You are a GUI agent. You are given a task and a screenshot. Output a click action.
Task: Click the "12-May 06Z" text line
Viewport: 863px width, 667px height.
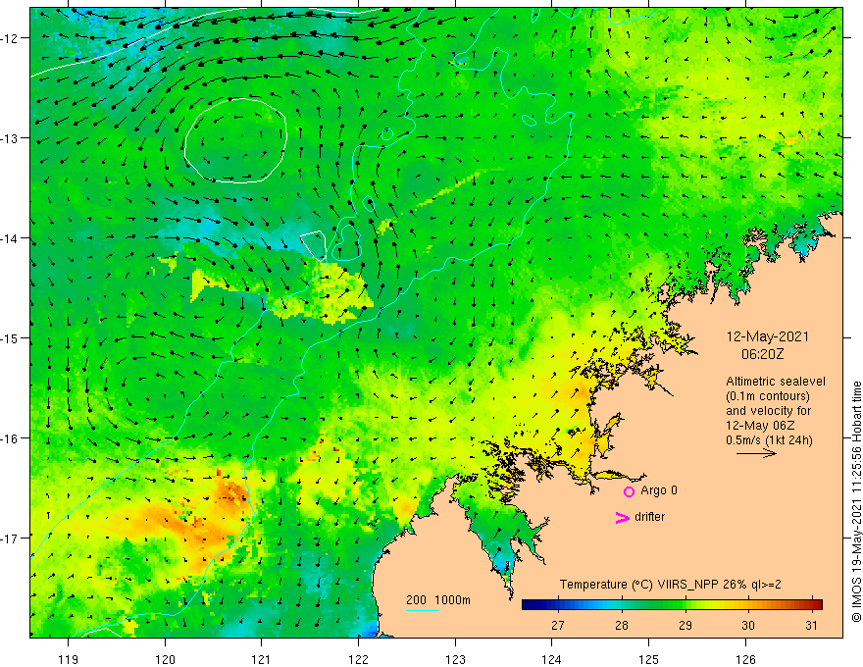pos(759,426)
